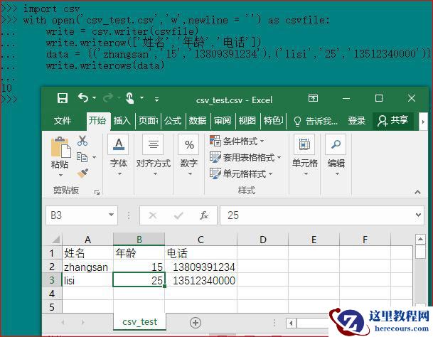Open 单元格样式 cell styles menu

[x=241, y=173]
